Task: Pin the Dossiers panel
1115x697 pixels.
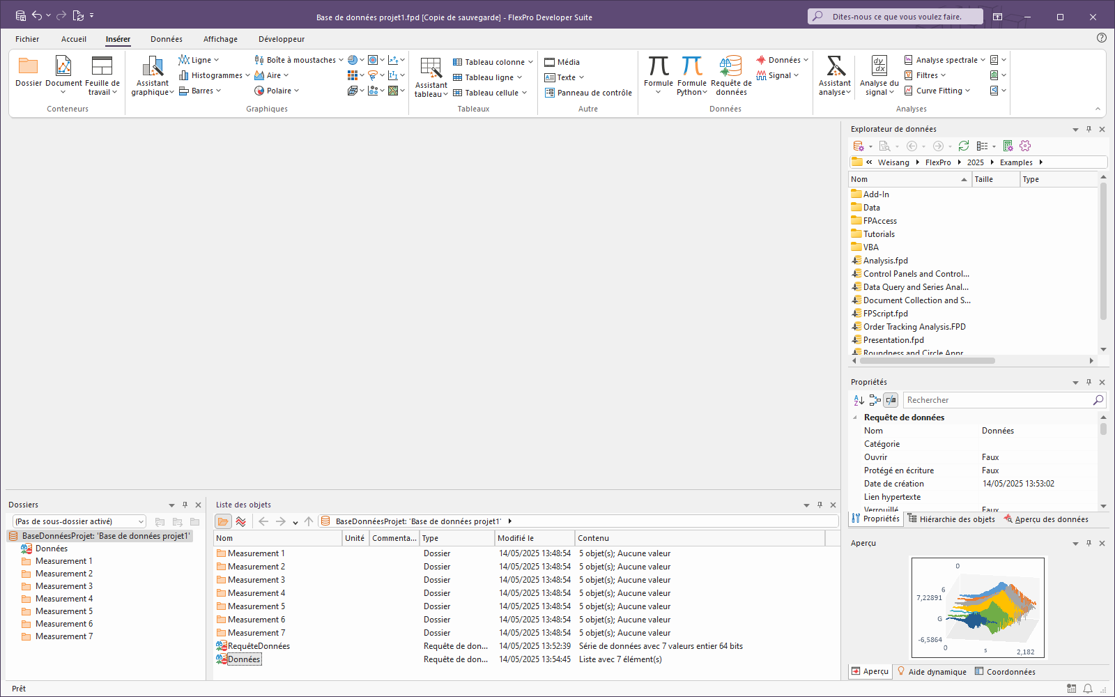Action: pos(185,505)
